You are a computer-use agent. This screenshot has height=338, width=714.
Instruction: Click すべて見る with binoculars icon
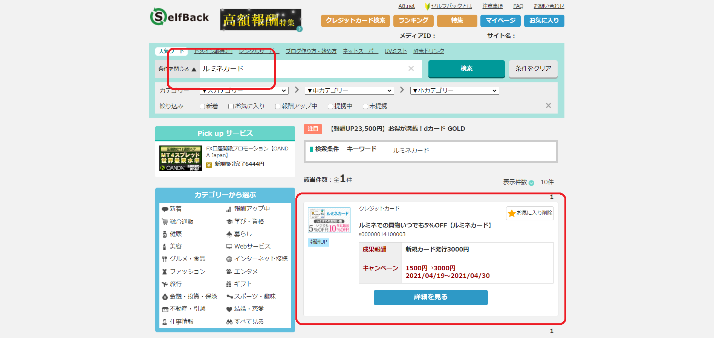245,321
